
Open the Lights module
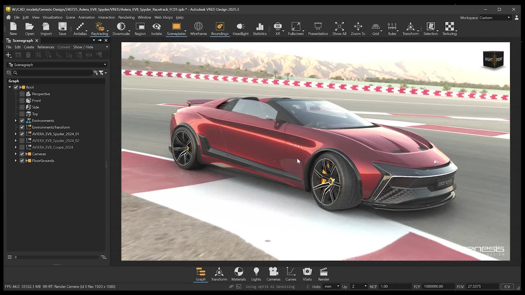[256, 272]
